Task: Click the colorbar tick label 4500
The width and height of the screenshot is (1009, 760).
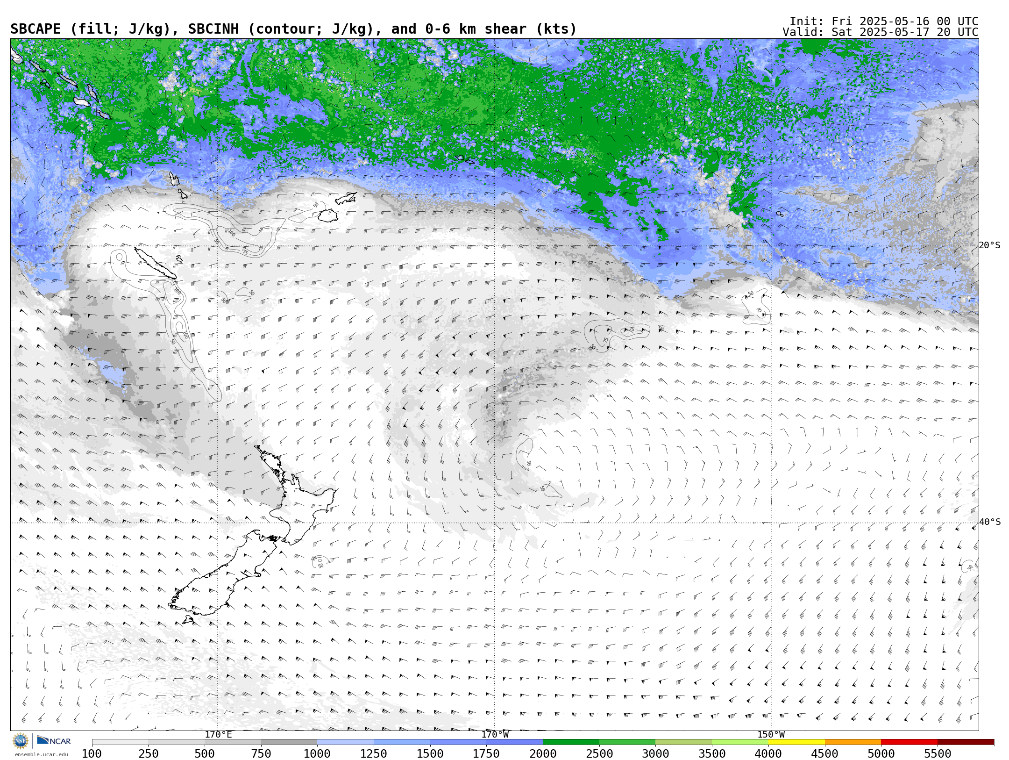Action: 825,754
